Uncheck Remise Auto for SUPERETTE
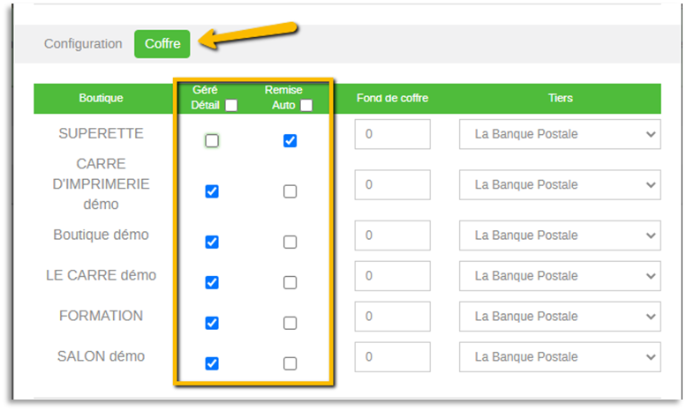 [290, 140]
